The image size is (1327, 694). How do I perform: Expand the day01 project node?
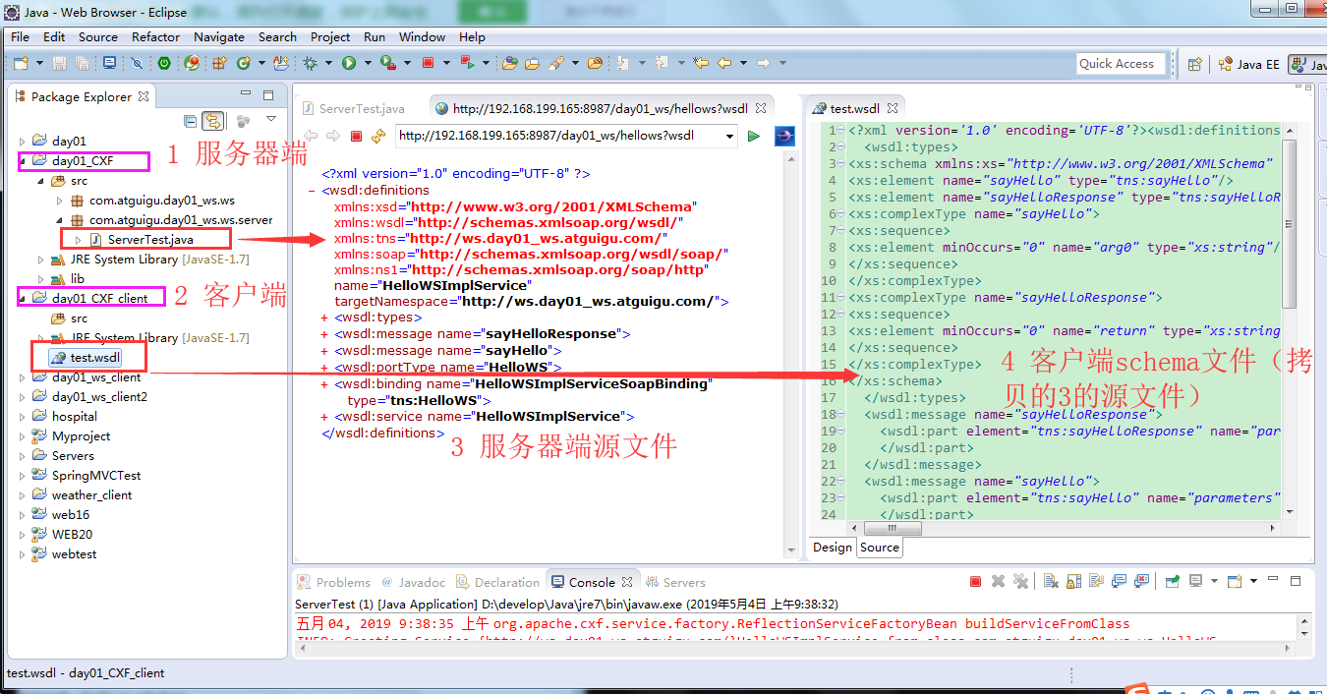coord(23,142)
